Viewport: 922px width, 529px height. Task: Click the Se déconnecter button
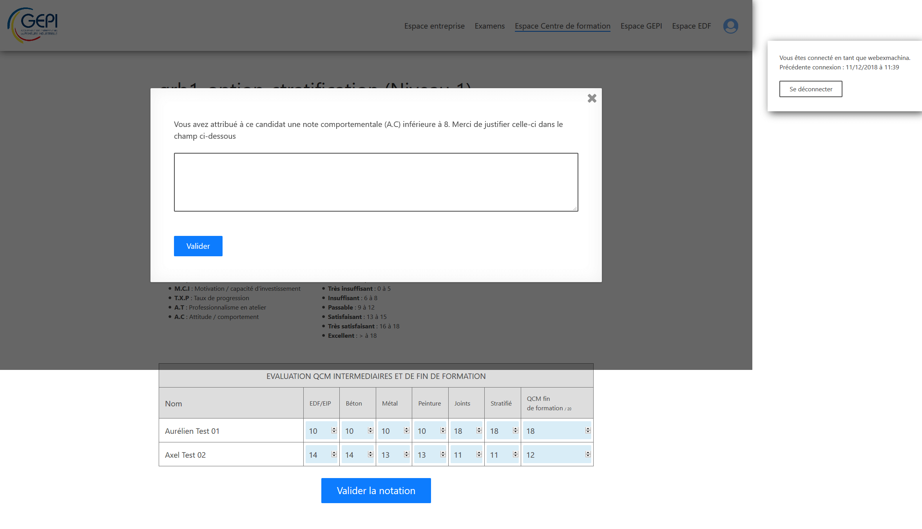pos(810,89)
